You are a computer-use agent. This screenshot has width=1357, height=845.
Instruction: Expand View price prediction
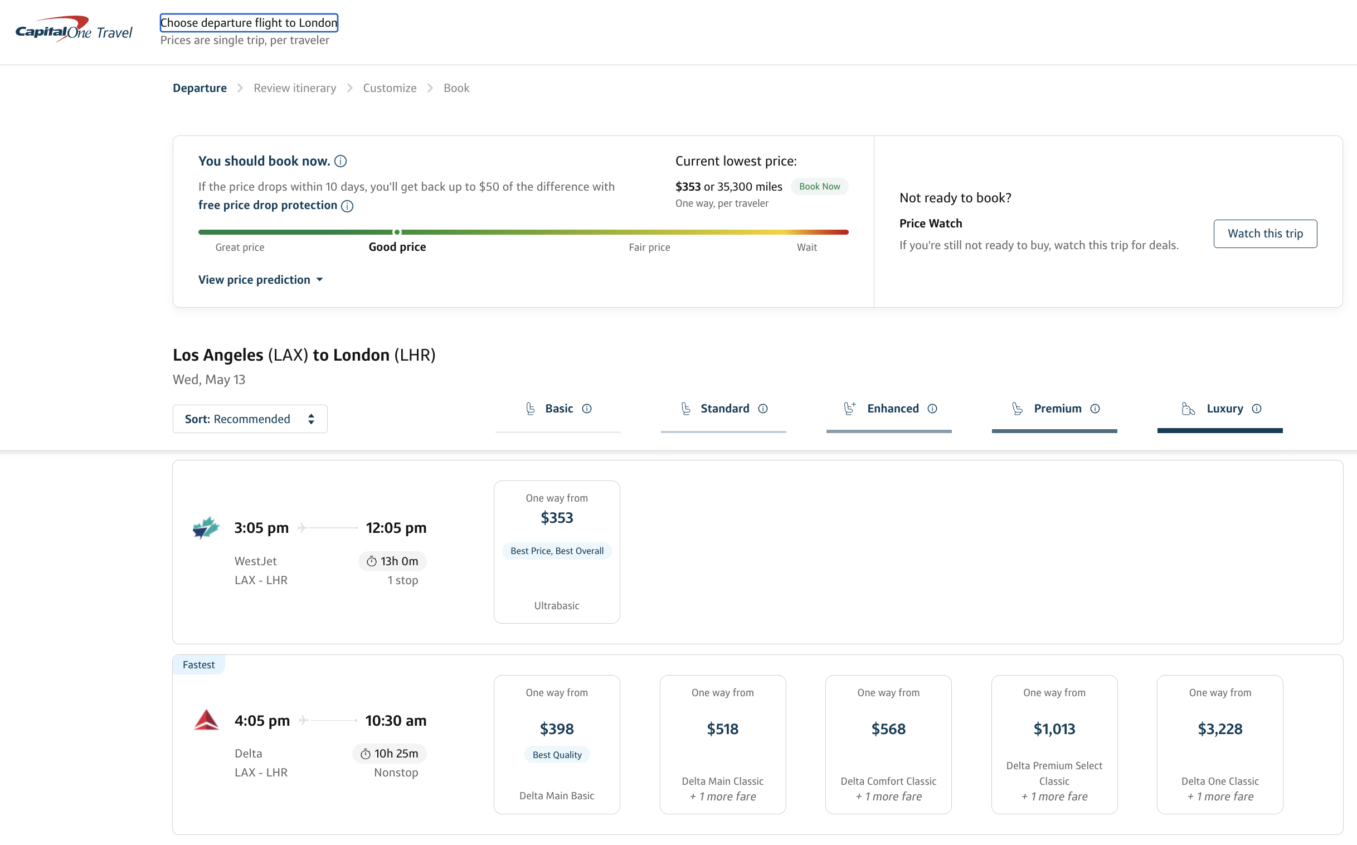click(x=261, y=279)
